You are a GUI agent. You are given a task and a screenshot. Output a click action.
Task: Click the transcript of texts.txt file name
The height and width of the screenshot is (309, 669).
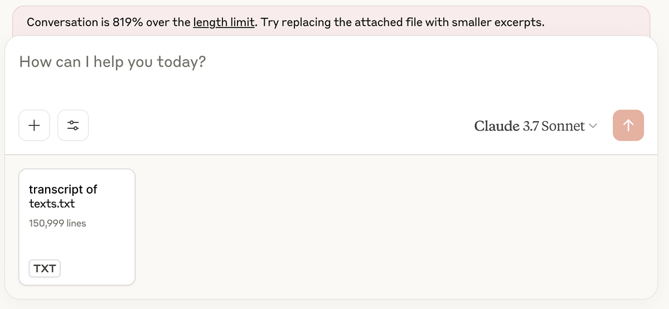63,196
